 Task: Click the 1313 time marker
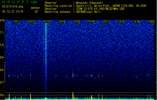point(47,21)
